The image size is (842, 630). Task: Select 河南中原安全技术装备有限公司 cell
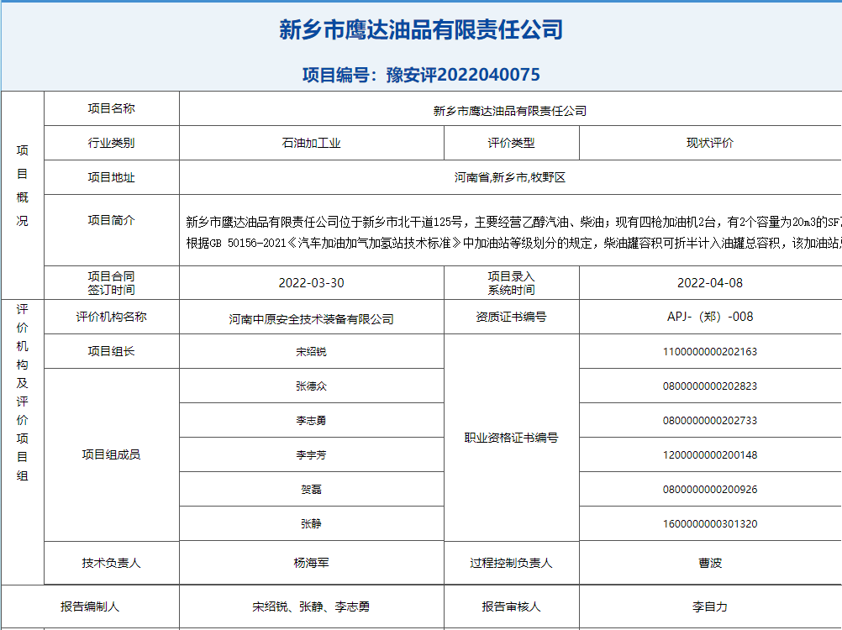click(x=312, y=317)
